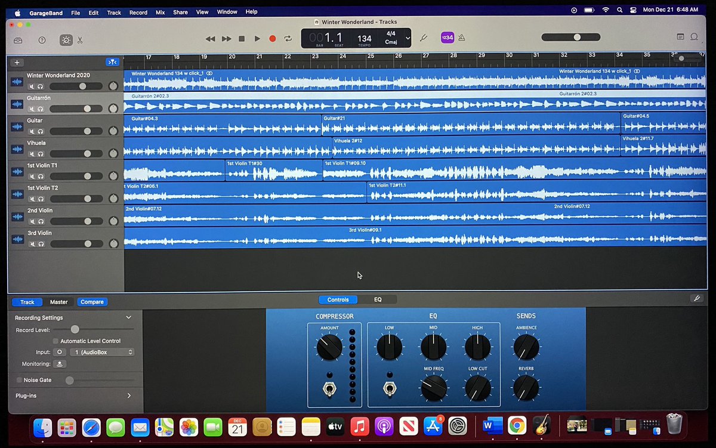This screenshot has height=448, width=716.
Task: Open the Input 1 (AudioBox dropdown
Action: [x=101, y=353]
